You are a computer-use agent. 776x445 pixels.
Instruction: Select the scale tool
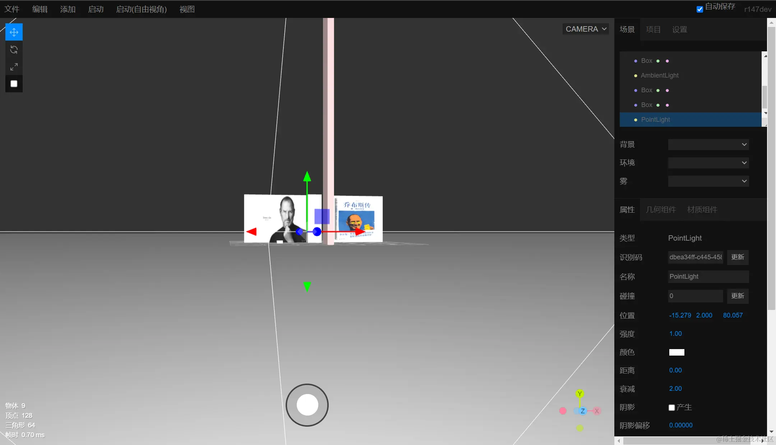[x=14, y=67]
